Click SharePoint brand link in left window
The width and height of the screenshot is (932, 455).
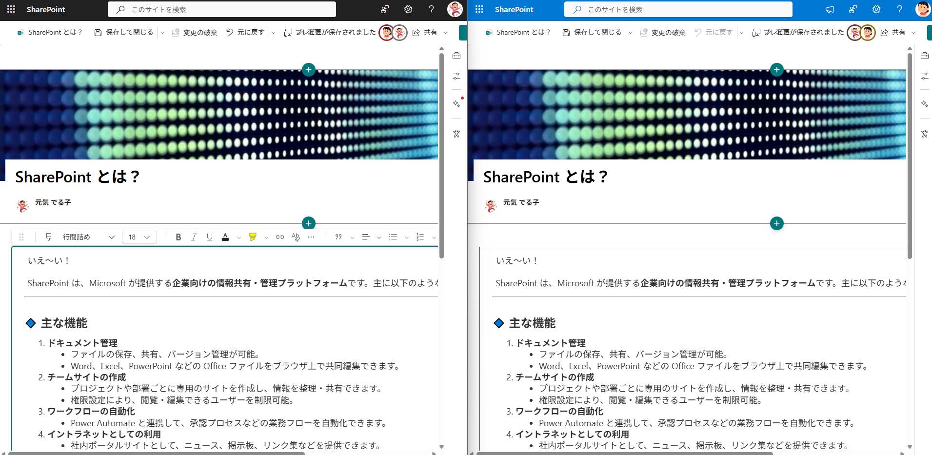46,9
